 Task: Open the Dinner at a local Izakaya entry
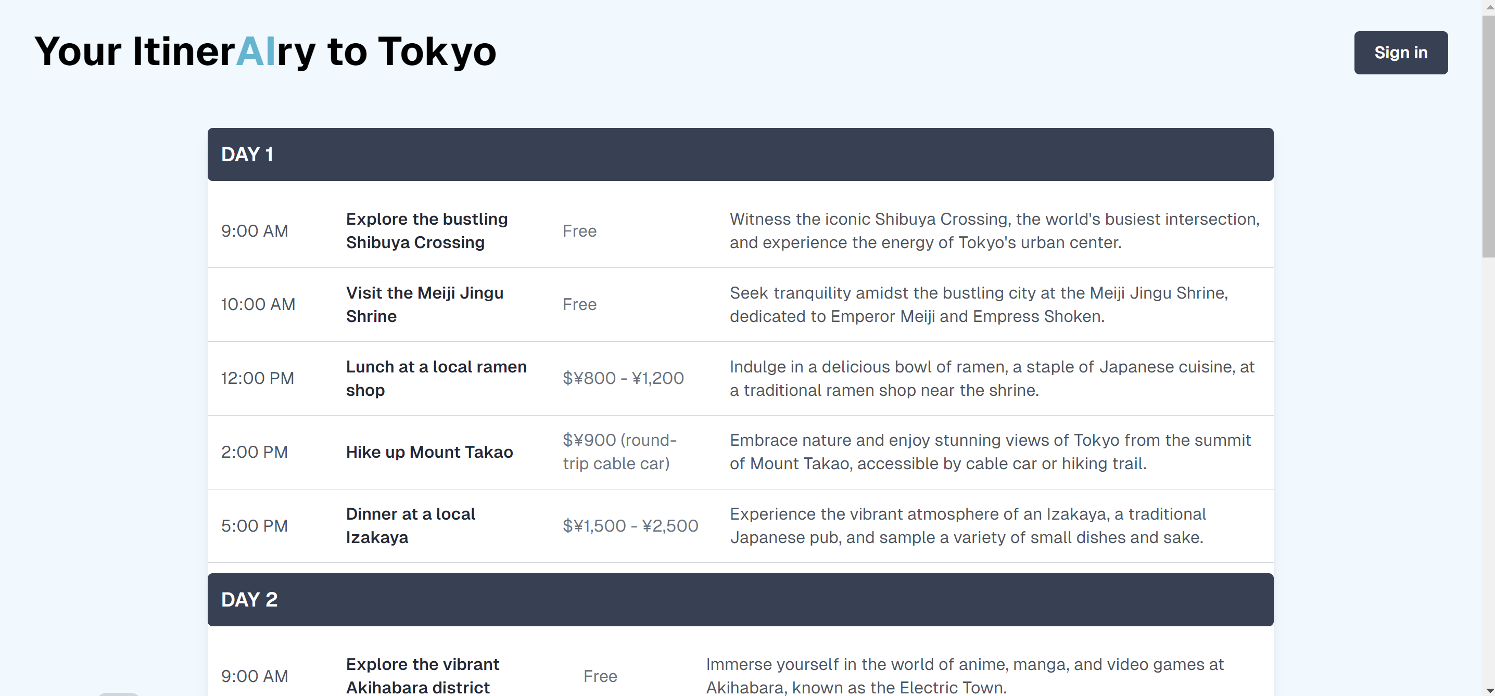pyautogui.click(x=410, y=525)
